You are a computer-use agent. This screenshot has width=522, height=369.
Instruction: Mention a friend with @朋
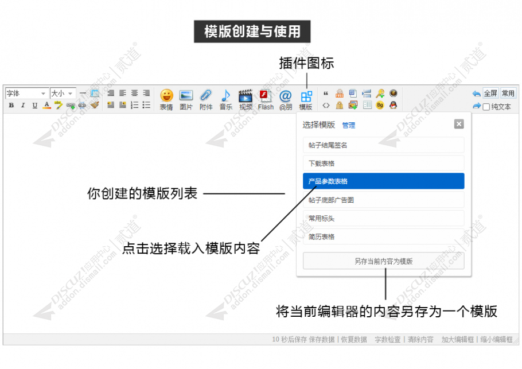pyautogui.click(x=286, y=100)
